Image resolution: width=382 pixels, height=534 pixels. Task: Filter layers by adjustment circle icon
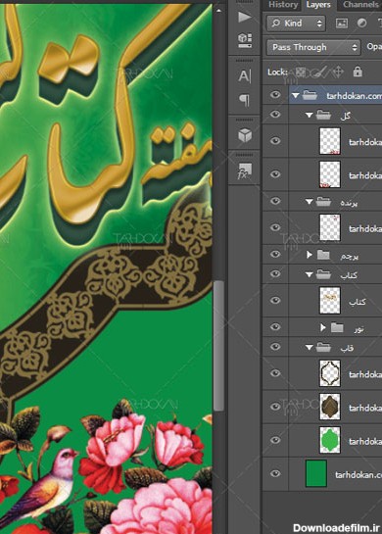tap(361, 24)
